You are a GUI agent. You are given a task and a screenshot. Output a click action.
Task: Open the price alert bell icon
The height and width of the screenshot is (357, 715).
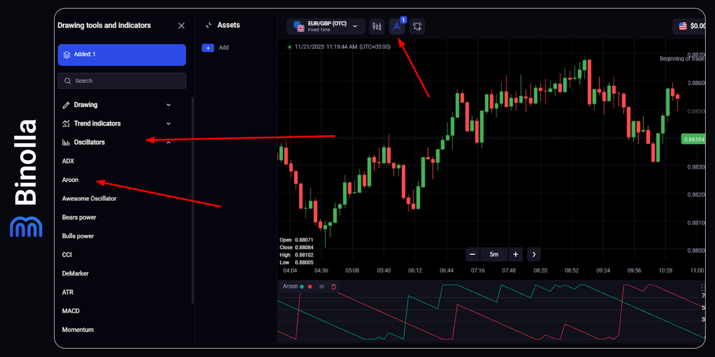click(x=417, y=26)
